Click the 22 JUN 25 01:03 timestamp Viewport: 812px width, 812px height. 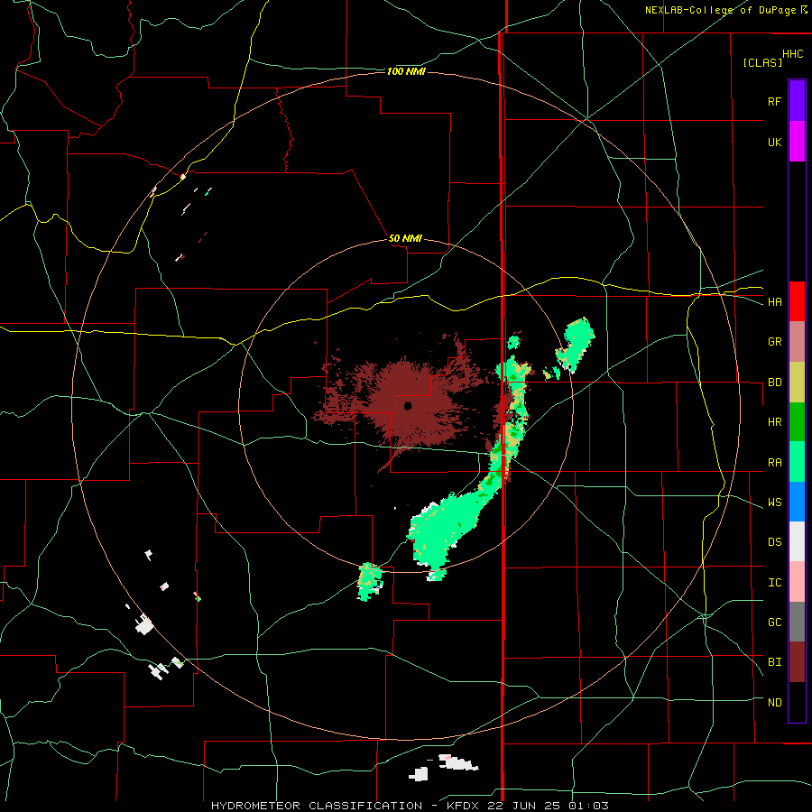pyautogui.click(x=548, y=806)
